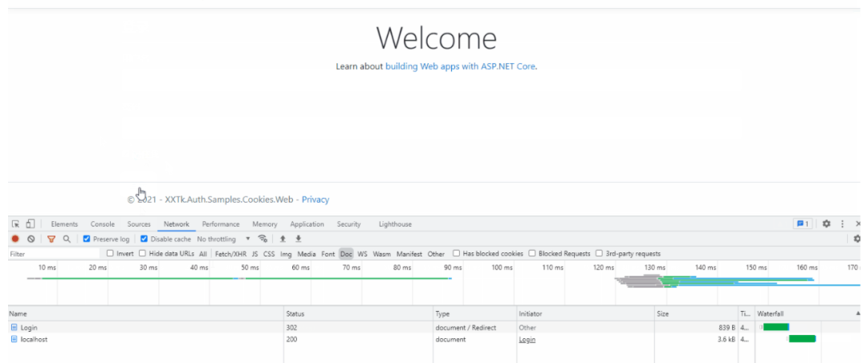Click building Web apps with ASP.NET Core link

460,67
